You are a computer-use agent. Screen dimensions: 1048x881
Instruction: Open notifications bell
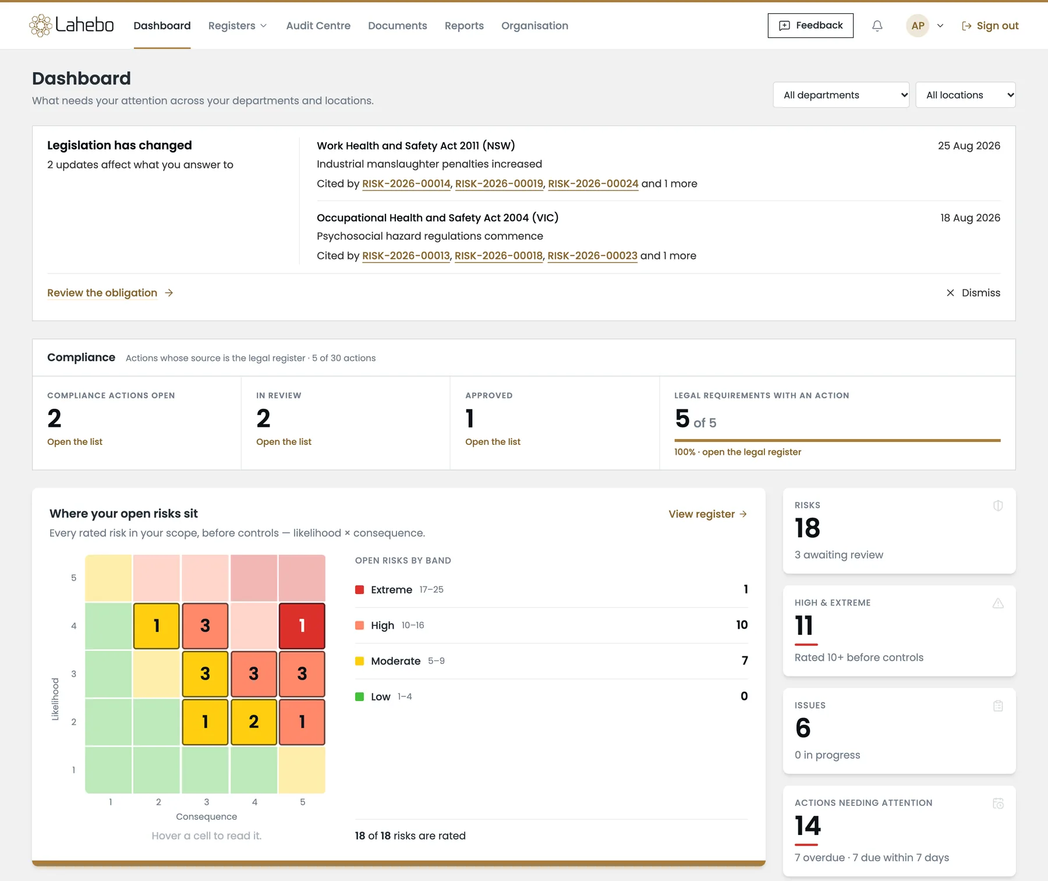pos(877,26)
